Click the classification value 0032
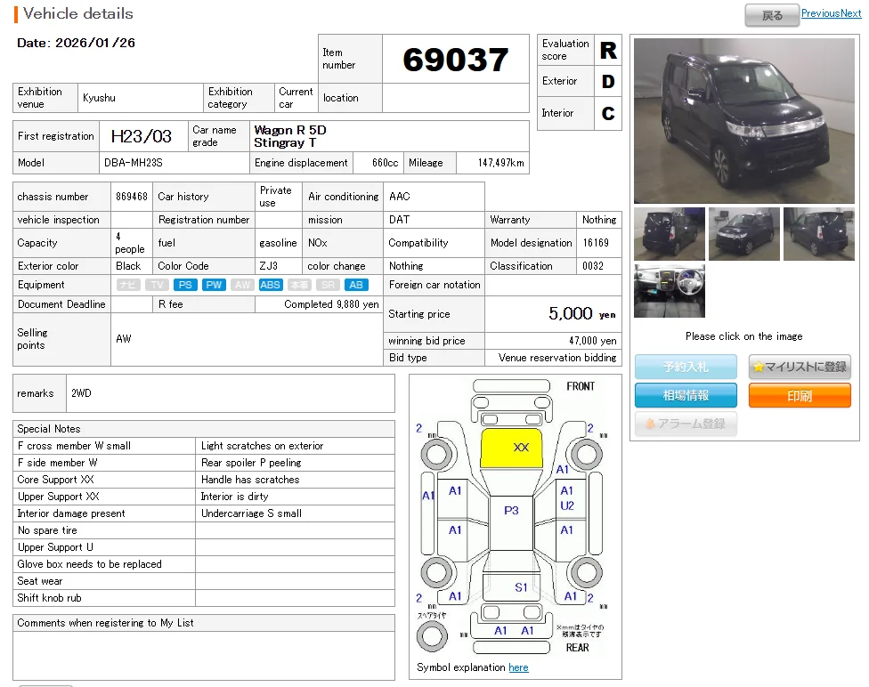The width and height of the screenshot is (869, 687). coord(592,266)
